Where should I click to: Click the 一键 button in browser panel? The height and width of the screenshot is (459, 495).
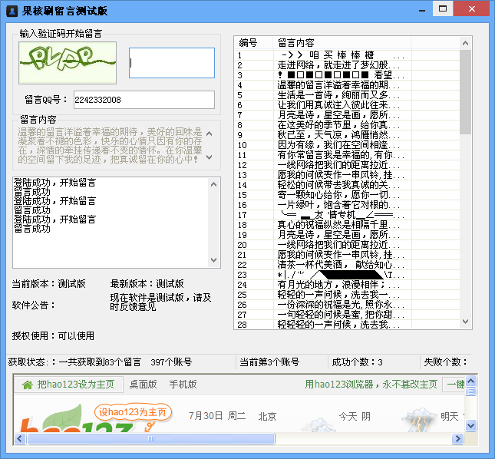pyautogui.click(x=454, y=385)
